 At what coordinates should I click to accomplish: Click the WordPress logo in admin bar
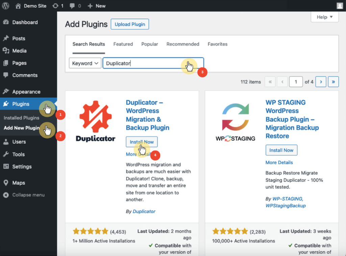click(x=5, y=6)
